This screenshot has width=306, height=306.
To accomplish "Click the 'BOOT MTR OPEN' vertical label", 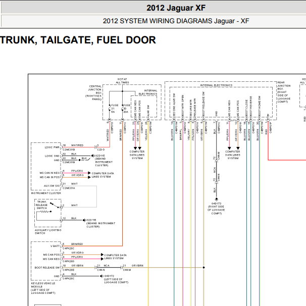I will pyautogui.click(x=183, y=106).
